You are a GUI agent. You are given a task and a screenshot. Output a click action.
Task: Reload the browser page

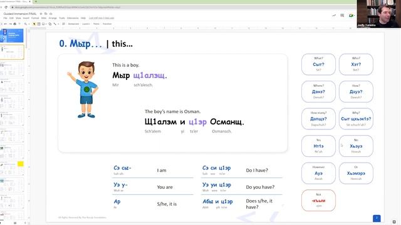point(6,7)
